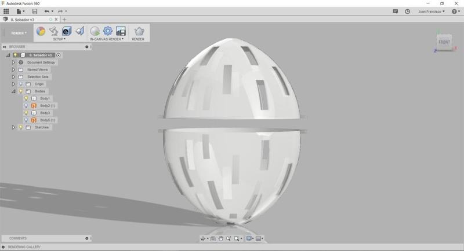This screenshot has width=464, height=251.
Task: Click the Render teapot icon
Action: coord(139,31)
